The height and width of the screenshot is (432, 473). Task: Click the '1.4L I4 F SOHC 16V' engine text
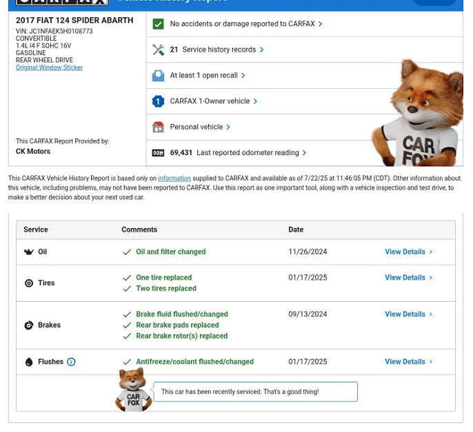click(43, 46)
